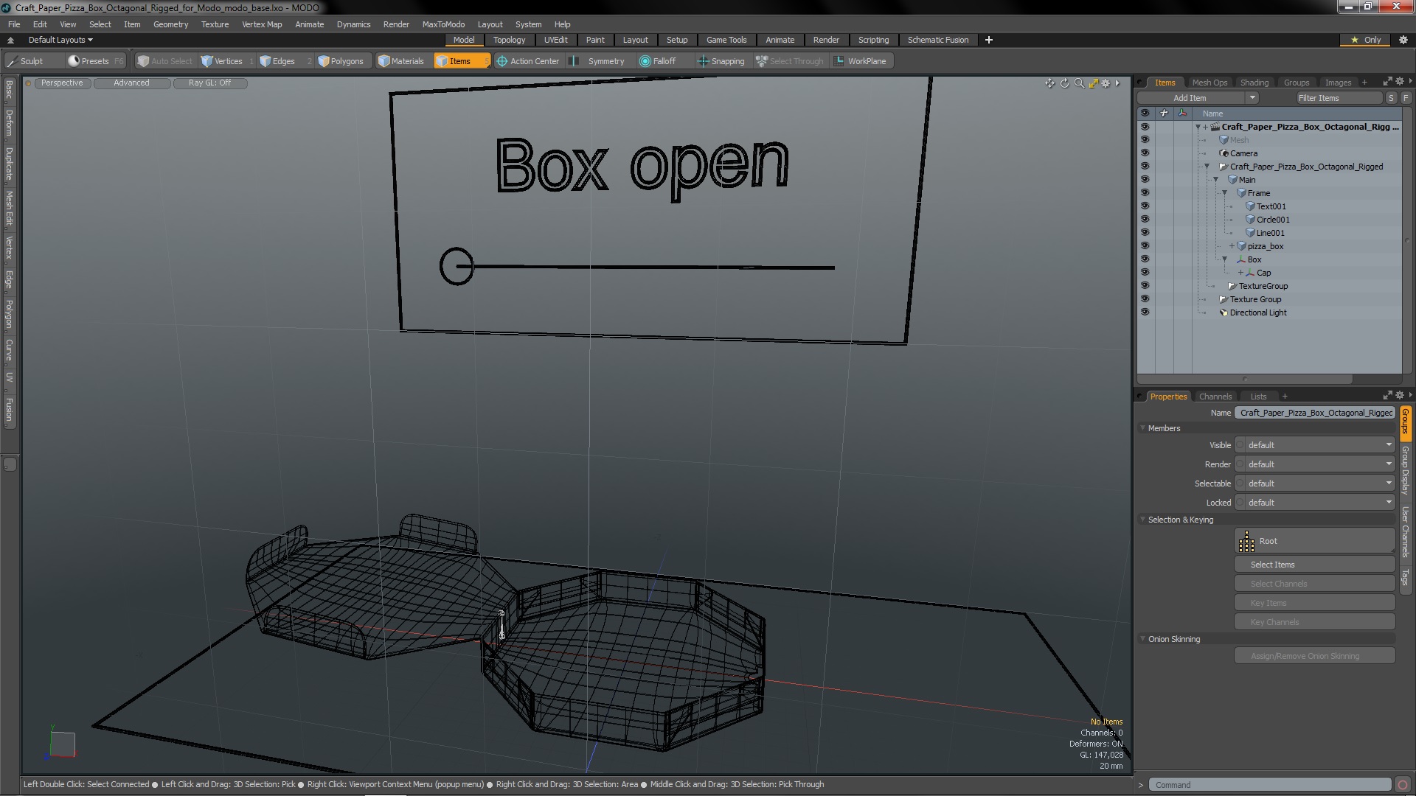The height and width of the screenshot is (796, 1416).
Task: Toggle Auto Select
Action: pos(165,61)
